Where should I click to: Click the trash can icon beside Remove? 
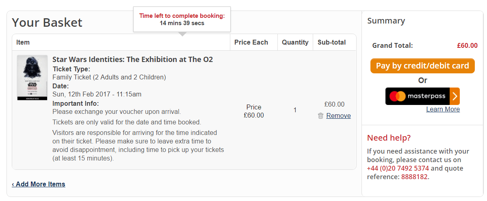coord(320,116)
